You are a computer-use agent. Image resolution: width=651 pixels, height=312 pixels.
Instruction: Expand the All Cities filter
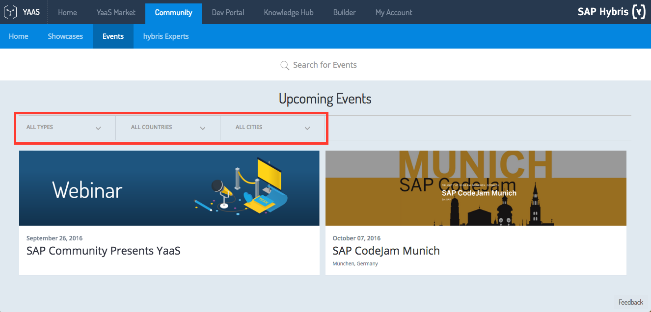[x=272, y=128]
